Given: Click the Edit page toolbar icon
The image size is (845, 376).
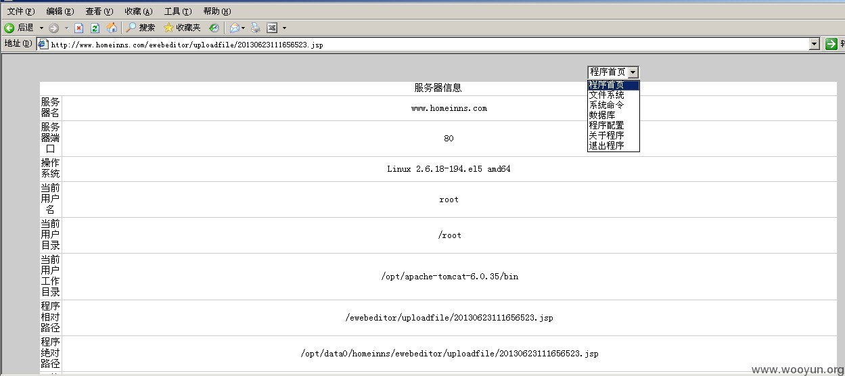Looking at the screenshot, I should coord(272,28).
